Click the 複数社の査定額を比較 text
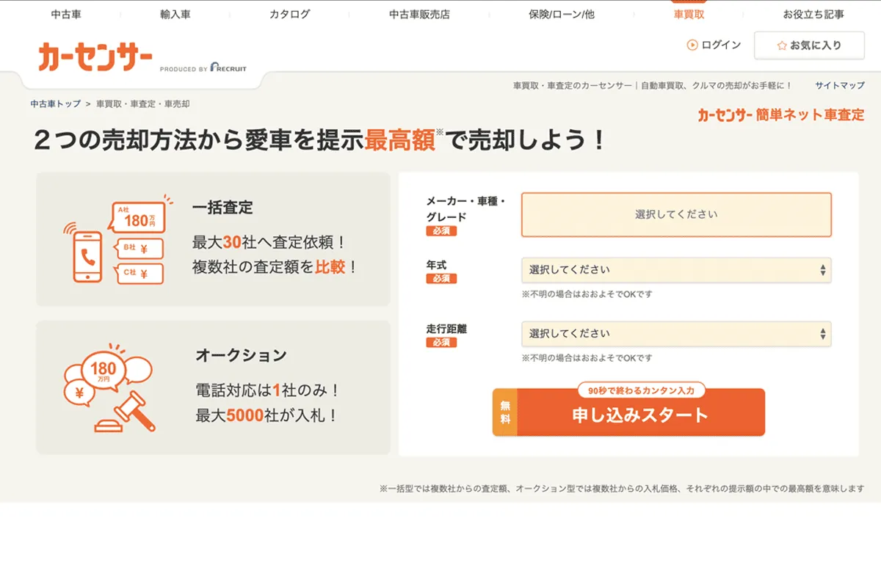Image resolution: width=881 pixels, height=587 pixels. [x=275, y=267]
